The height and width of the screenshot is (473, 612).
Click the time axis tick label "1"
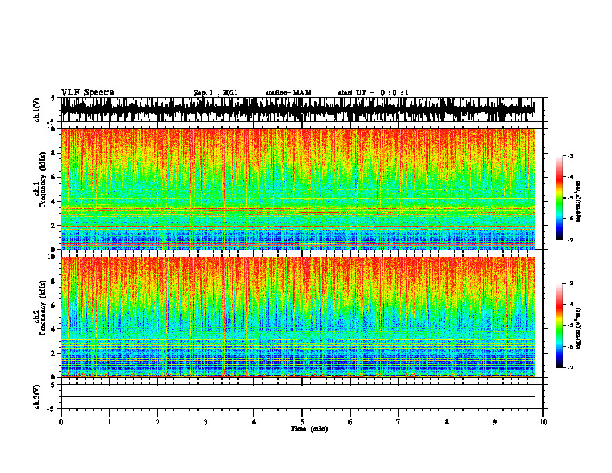[x=109, y=422]
